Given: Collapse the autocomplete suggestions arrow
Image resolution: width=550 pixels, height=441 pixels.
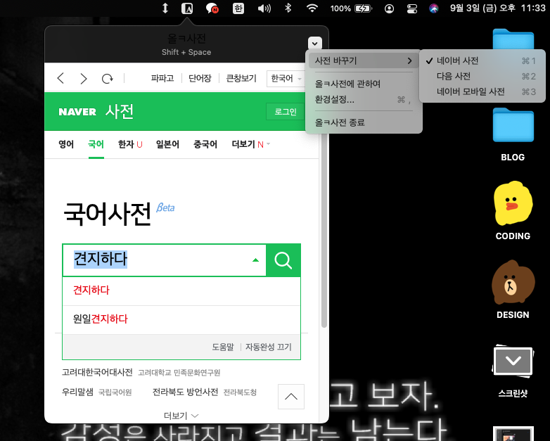Looking at the screenshot, I should point(256,260).
